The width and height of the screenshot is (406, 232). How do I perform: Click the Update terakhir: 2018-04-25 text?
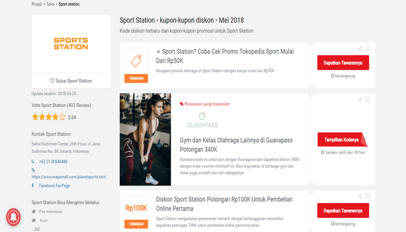click(x=54, y=93)
